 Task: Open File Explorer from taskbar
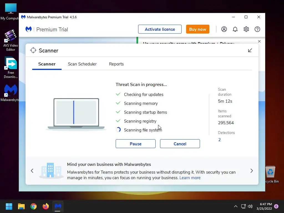[21, 206]
